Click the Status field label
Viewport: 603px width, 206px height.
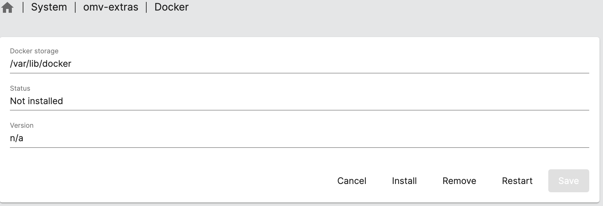tap(20, 88)
